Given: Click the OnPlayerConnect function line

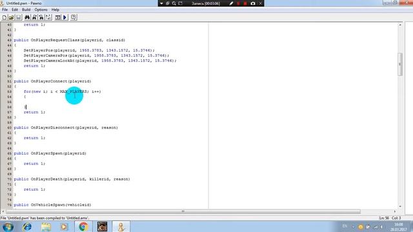Looking at the screenshot, I should (52, 81).
